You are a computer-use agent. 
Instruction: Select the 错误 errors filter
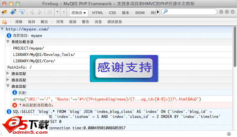pyautogui.click(x=73, y=22)
